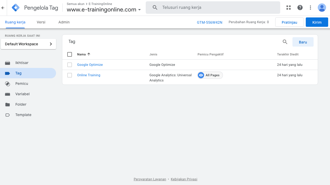Screen dimensions: 330x185
Task: Click the Pemicu trigger icon in the sidebar
Action: tap(8, 84)
